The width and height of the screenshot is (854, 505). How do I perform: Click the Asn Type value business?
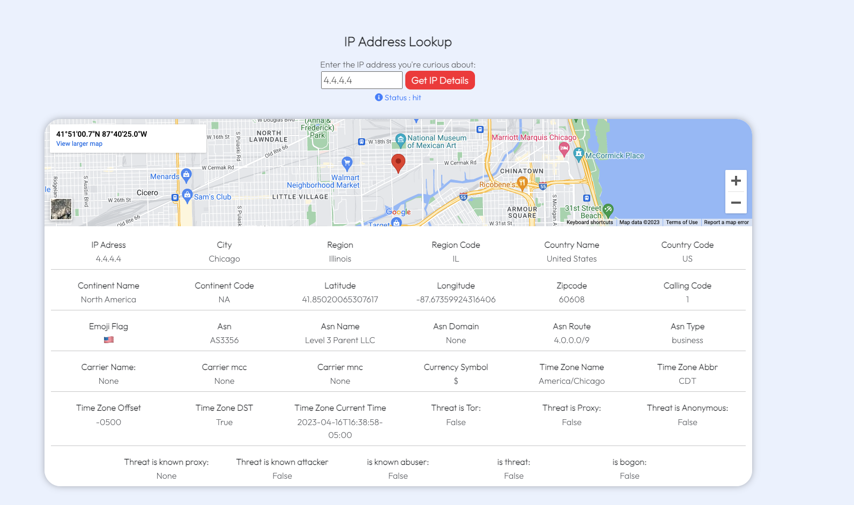[687, 340]
